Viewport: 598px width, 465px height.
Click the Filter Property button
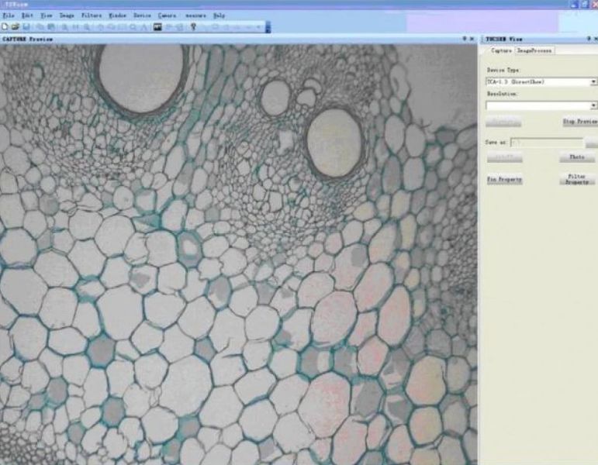[x=577, y=179]
